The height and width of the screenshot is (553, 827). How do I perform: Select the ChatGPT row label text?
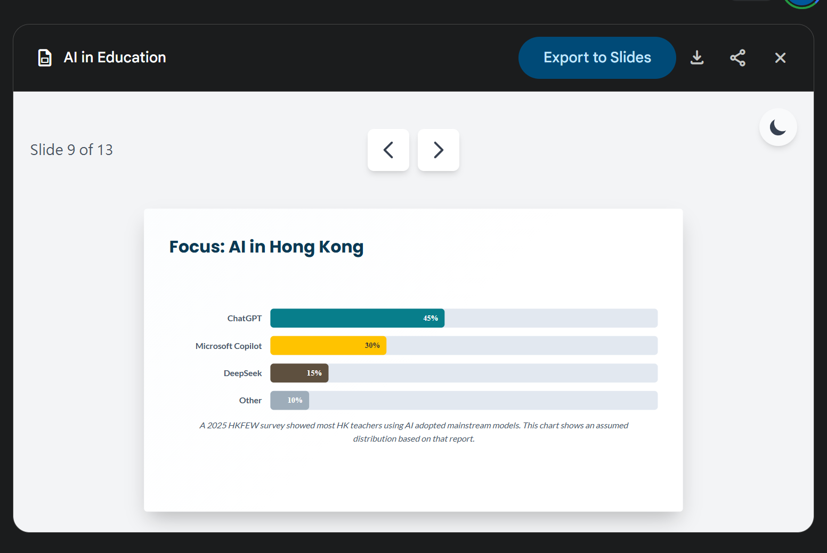(244, 318)
